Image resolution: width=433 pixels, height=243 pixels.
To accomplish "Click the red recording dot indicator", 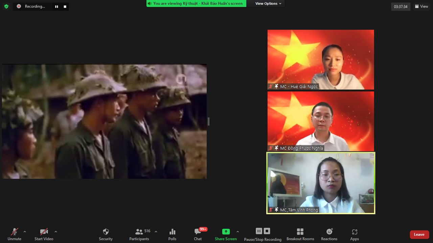I will 19,6.
